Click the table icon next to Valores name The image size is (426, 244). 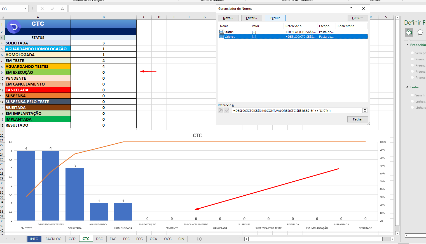tap(222, 36)
